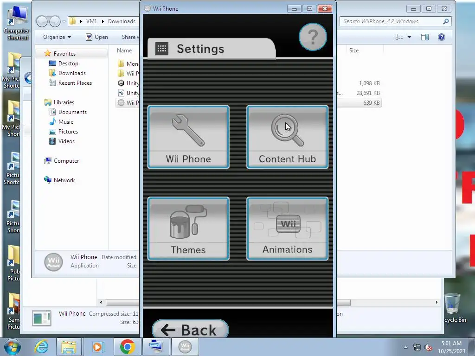Click the search magnifier icon
Screen dimensions: 475x356
446,21
